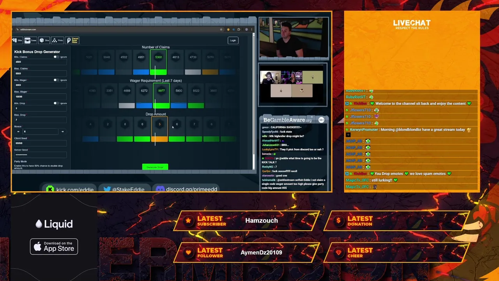Click the Twitter bird icon
The width and height of the screenshot is (499, 281).
tap(107, 189)
